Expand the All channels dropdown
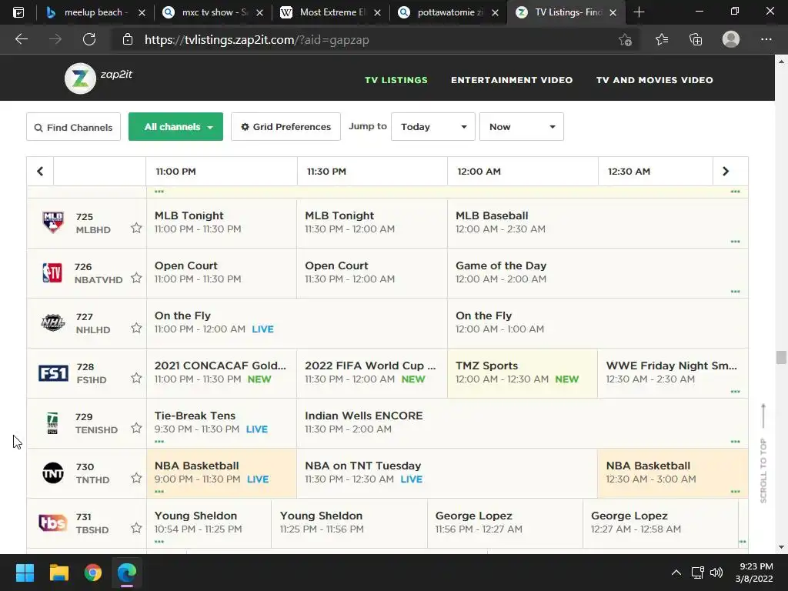 point(175,127)
